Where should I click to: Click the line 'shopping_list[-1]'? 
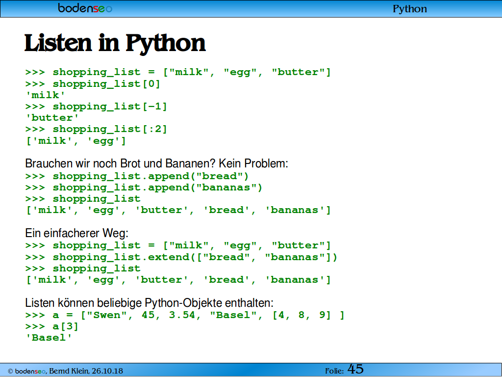97,107
